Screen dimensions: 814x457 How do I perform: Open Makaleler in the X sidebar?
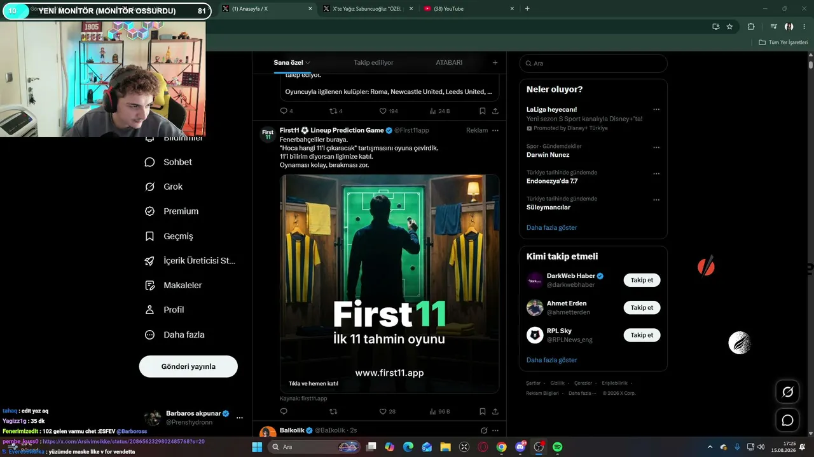(174, 286)
